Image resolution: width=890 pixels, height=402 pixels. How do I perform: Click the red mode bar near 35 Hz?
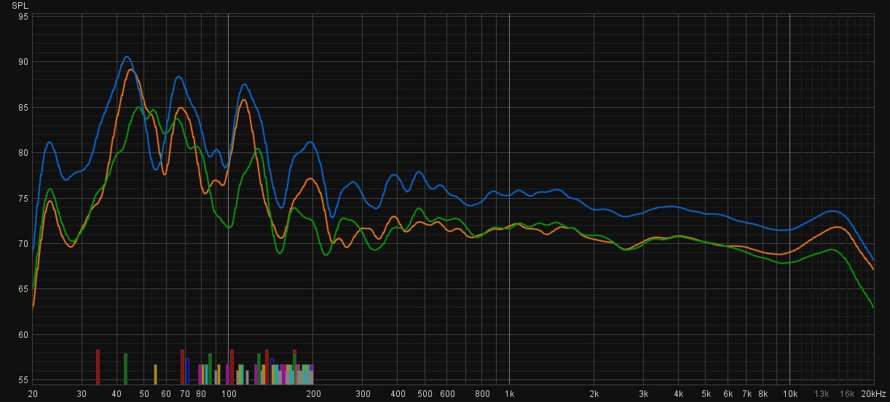click(98, 367)
